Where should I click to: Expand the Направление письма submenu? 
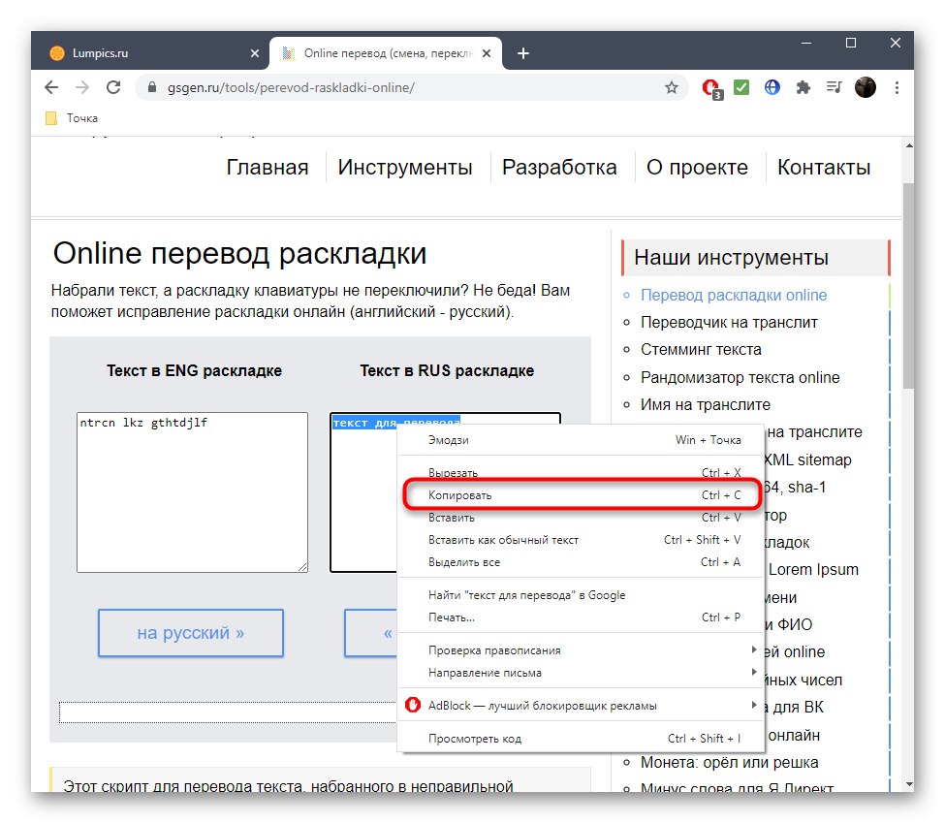point(581,673)
